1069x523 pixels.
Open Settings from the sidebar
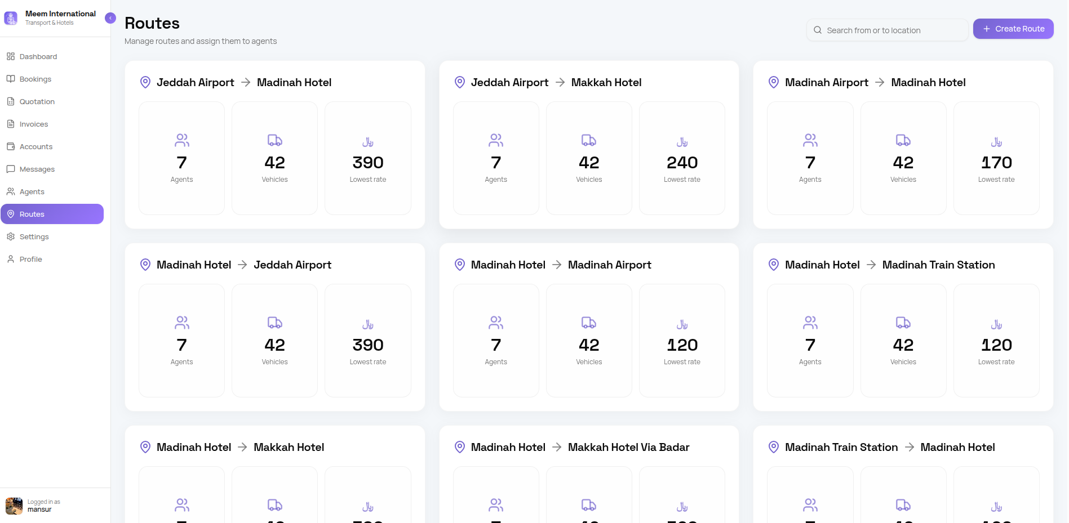point(52,236)
